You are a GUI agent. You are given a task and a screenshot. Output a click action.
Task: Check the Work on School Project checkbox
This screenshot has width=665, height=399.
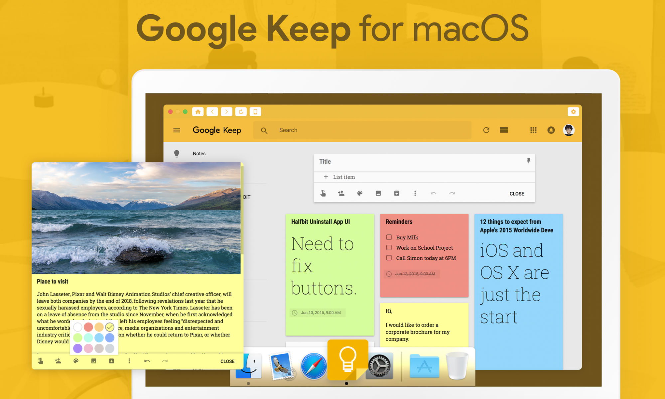click(x=389, y=247)
